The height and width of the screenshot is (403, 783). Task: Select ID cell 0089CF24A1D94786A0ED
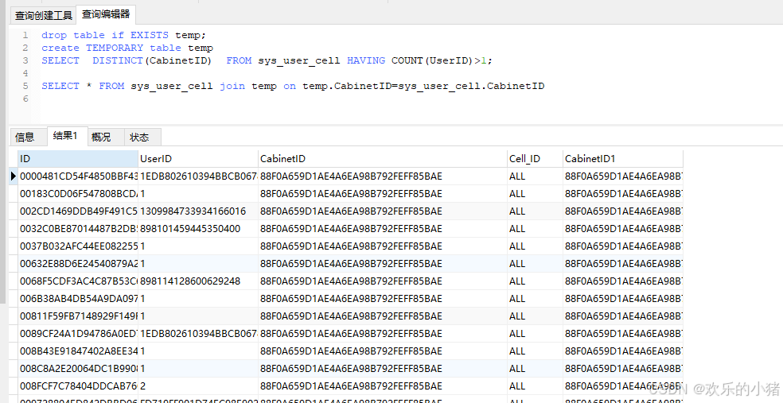(78, 333)
